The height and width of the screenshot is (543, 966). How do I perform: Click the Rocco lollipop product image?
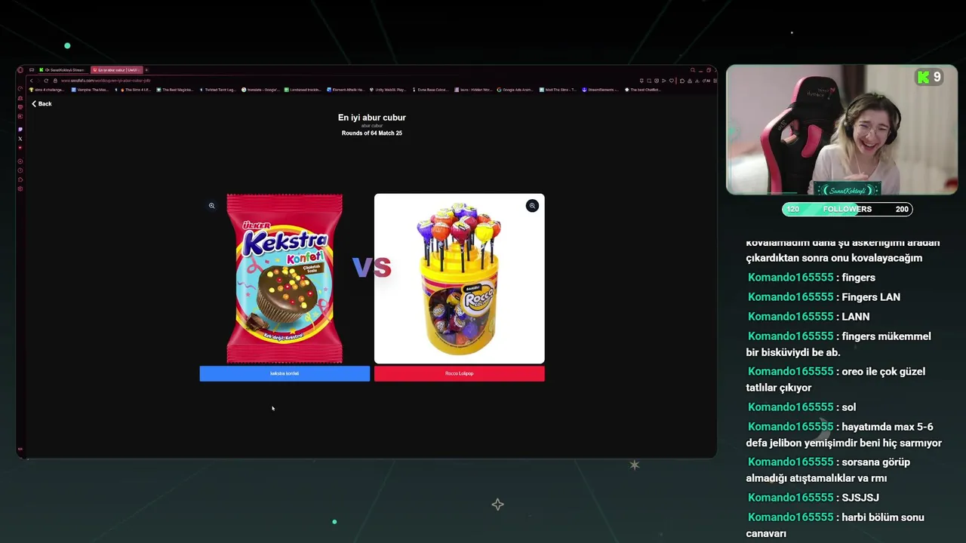point(459,279)
